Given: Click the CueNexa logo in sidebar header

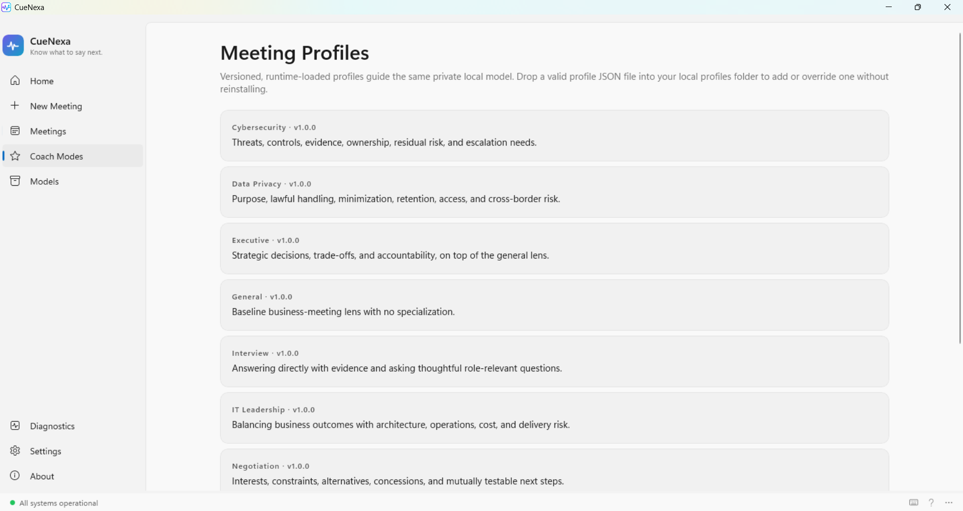Looking at the screenshot, I should click(x=13, y=46).
